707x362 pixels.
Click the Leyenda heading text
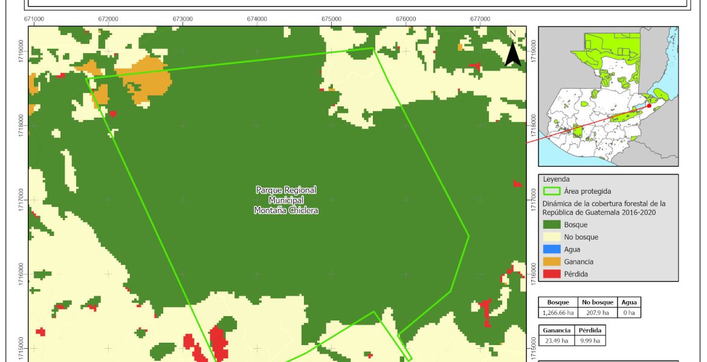click(558, 179)
